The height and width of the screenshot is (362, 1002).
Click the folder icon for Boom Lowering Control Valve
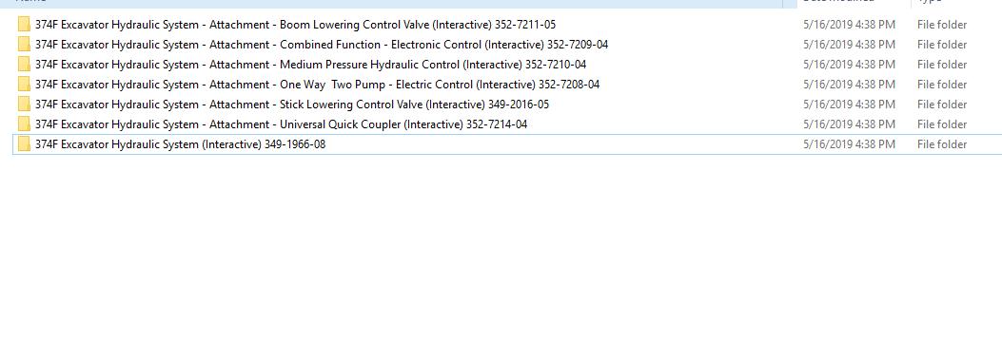[25, 25]
